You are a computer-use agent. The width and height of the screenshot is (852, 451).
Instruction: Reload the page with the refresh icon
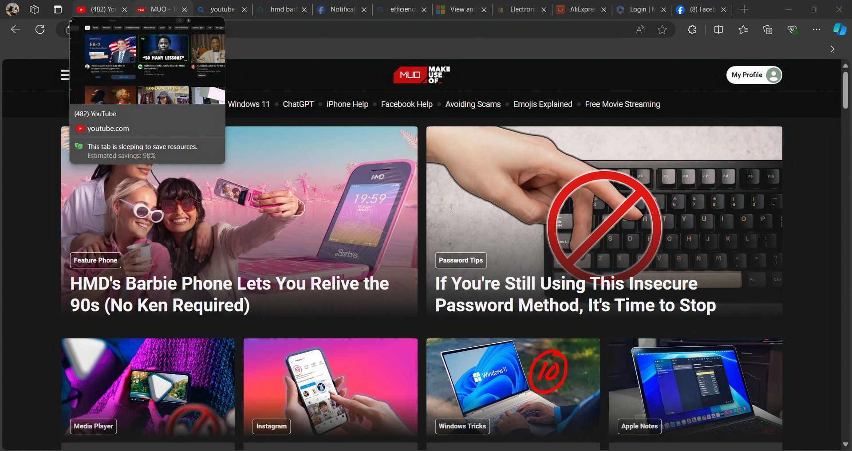point(40,29)
